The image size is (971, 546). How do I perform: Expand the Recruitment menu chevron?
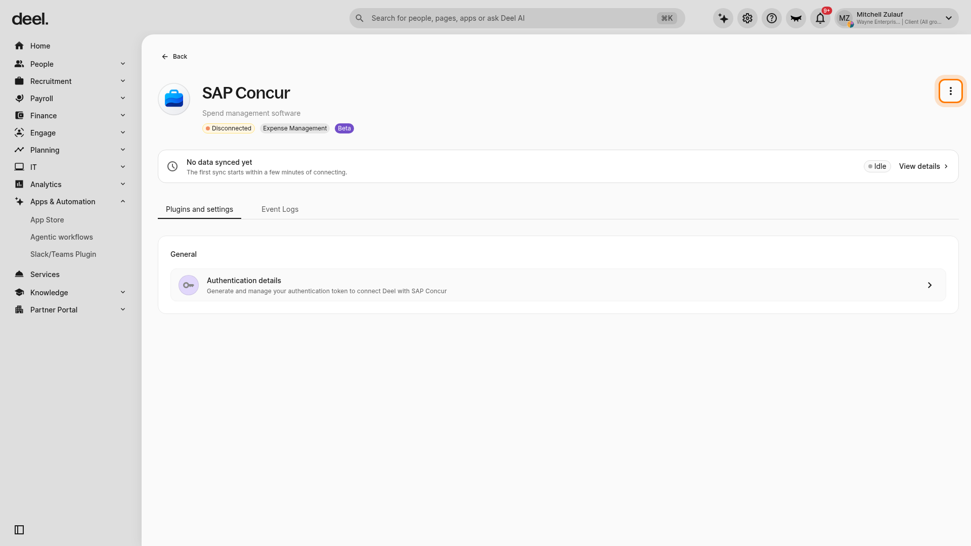[123, 81]
